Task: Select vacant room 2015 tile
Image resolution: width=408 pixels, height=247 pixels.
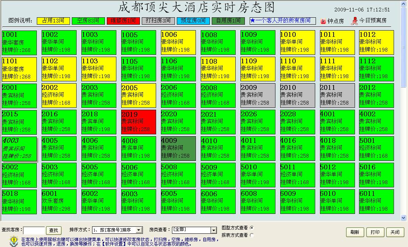Action: pyautogui.click(x=20, y=122)
